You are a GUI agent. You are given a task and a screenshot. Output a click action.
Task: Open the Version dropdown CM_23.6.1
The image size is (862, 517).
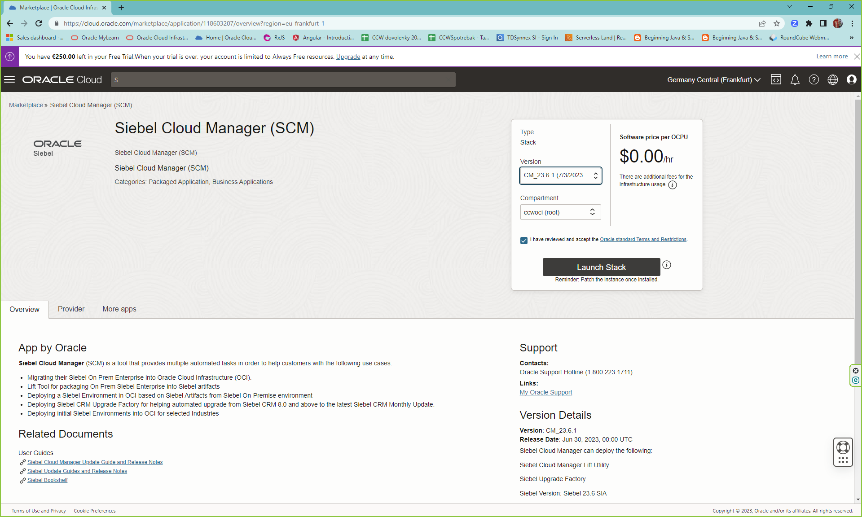coord(560,175)
